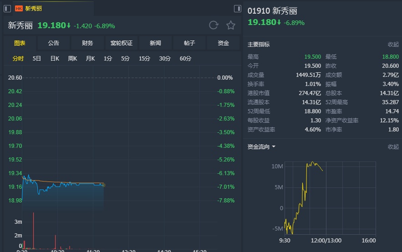Select the 窝轮权证 tab
402x252 pixels.
[122, 43]
